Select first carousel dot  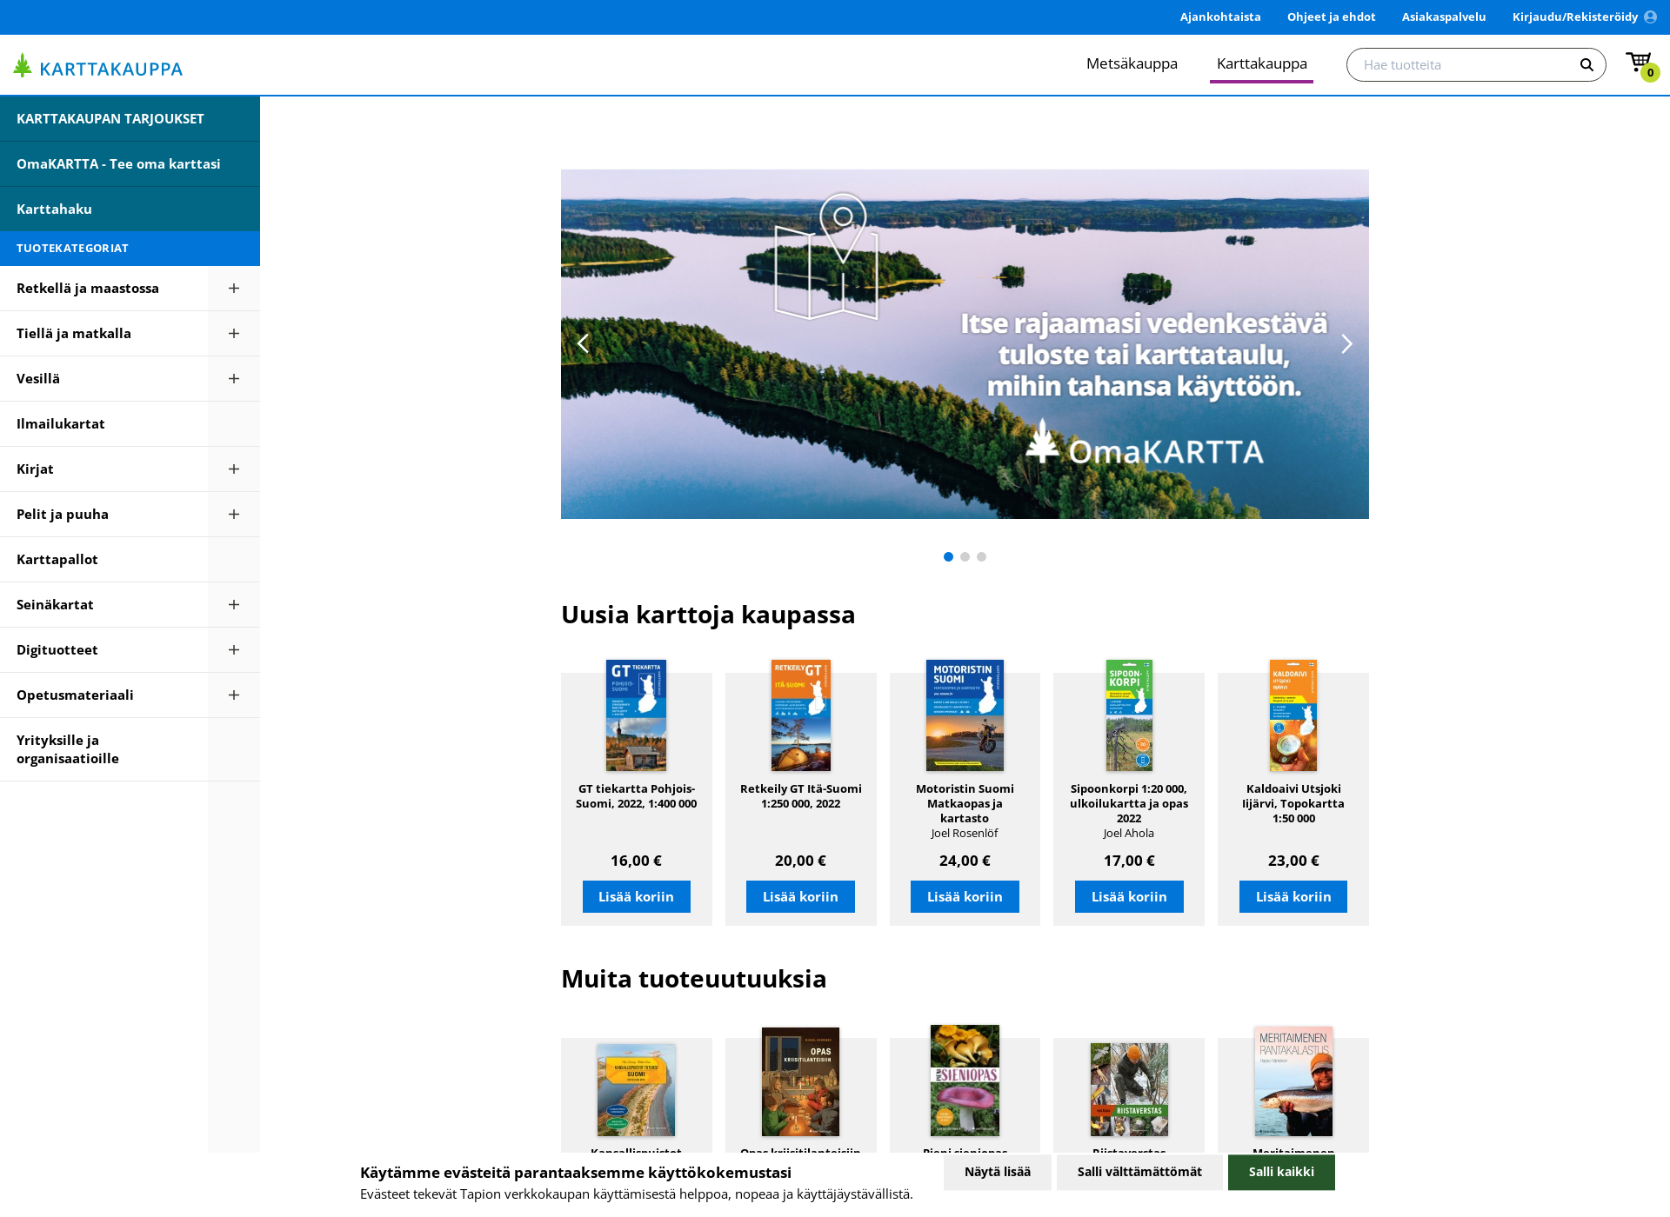pyautogui.click(x=948, y=556)
